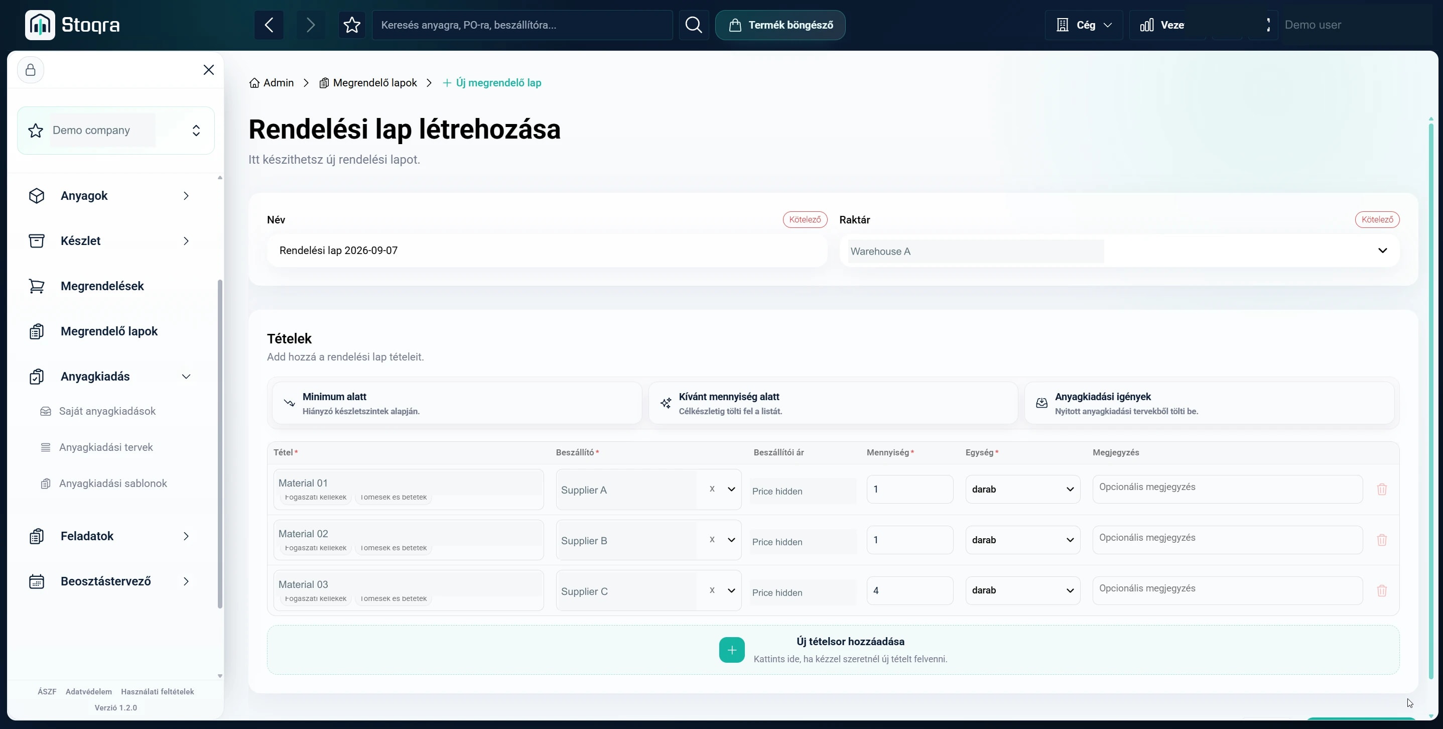Clear Supplier A with the x
The image size is (1443, 729).
[x=712, y=489]
